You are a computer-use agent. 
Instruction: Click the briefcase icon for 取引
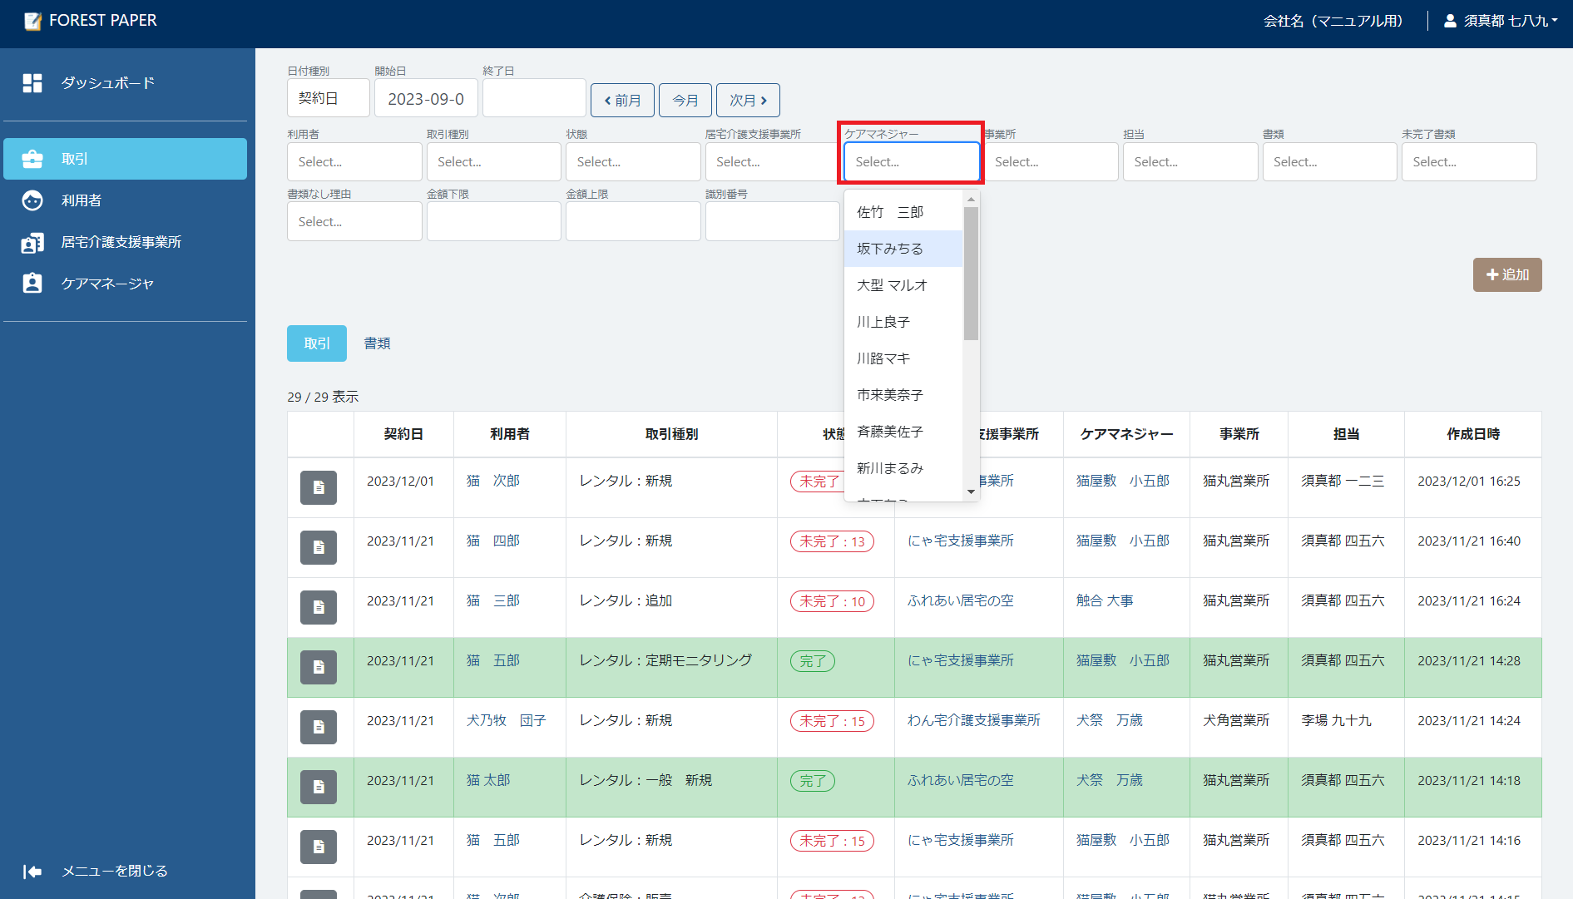pyautogui.click(x=32, y=159)
